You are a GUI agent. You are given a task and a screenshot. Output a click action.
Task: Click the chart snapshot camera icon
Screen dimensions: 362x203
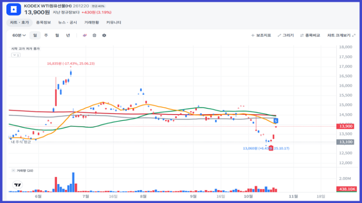tap(95, 35)
